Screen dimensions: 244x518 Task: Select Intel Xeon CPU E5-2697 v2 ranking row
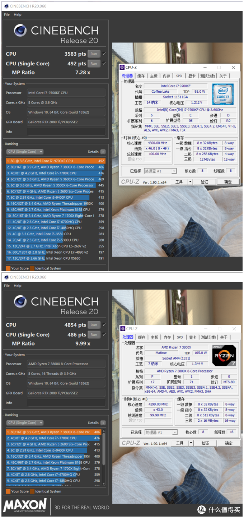tap(56, 246)
